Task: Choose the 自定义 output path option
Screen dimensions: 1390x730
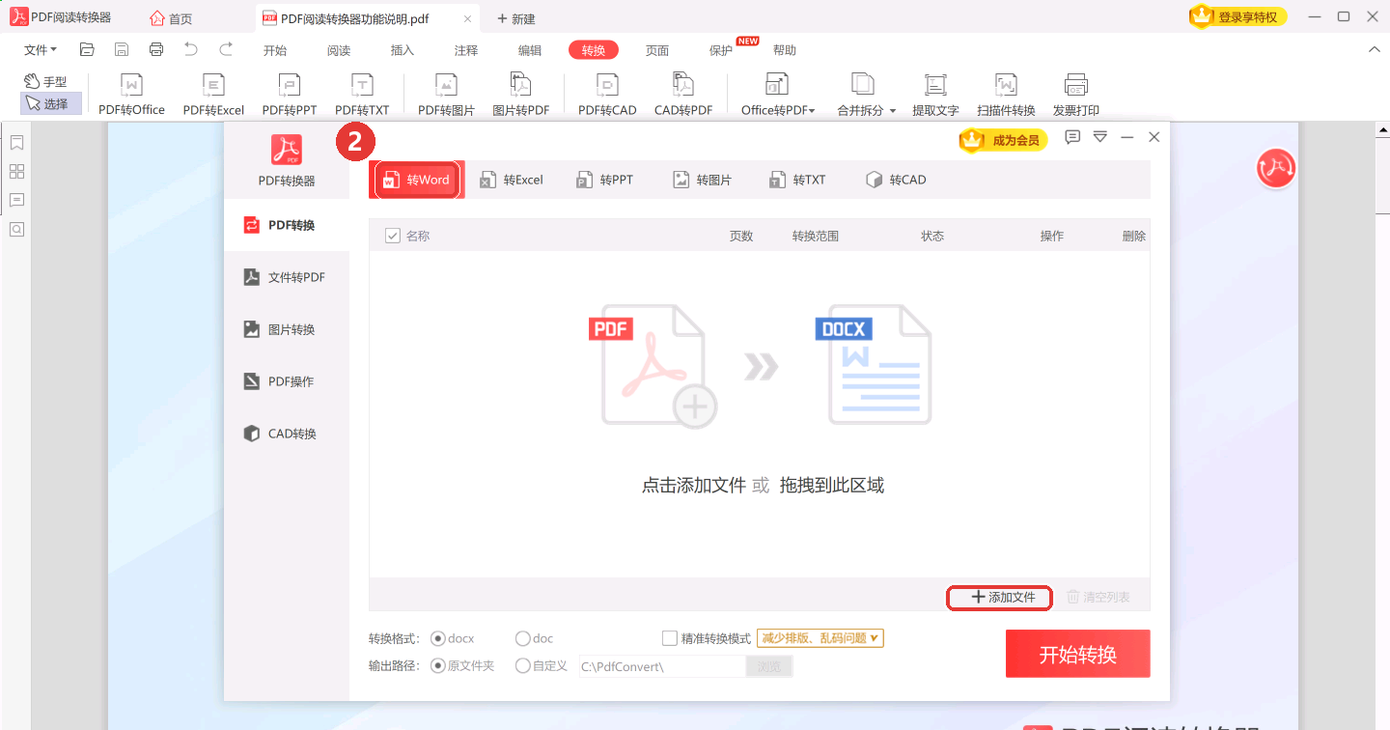Action: (523, 665)
